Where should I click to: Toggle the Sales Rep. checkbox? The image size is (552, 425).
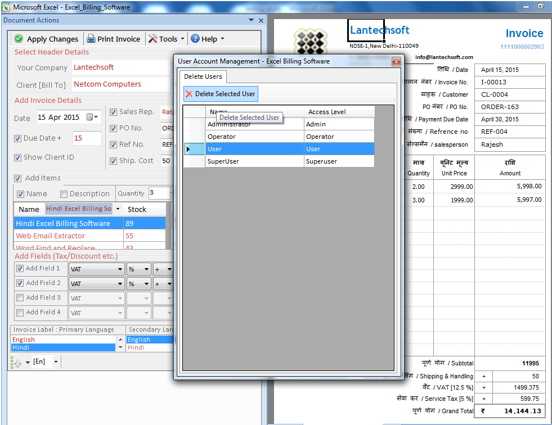(113, 112)
